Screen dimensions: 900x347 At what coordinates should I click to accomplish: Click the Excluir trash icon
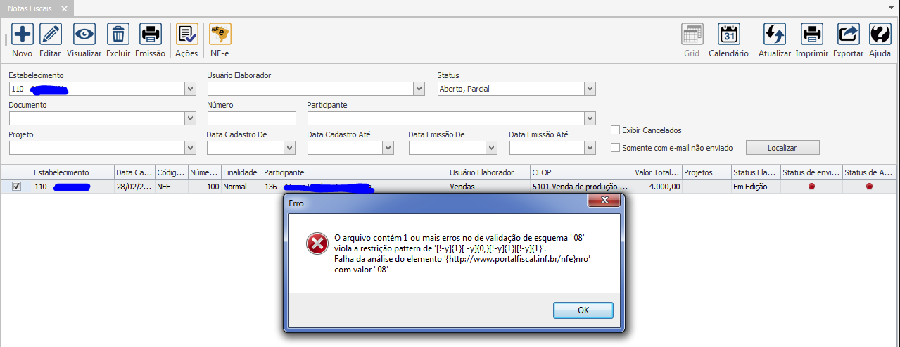tap(118, 34)
